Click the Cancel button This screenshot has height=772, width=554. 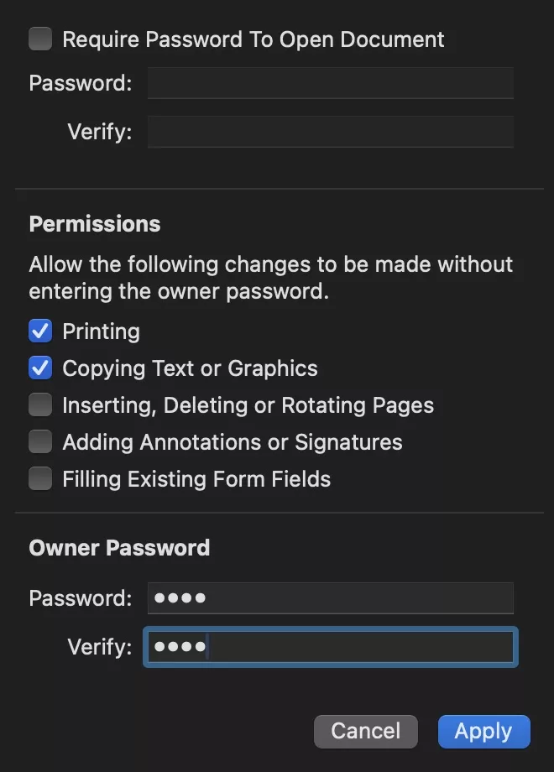click(x=365, y=731)
